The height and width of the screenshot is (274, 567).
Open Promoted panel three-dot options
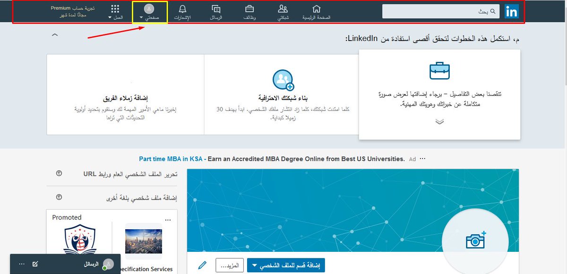pyautogui.click(x=167, y=219)
